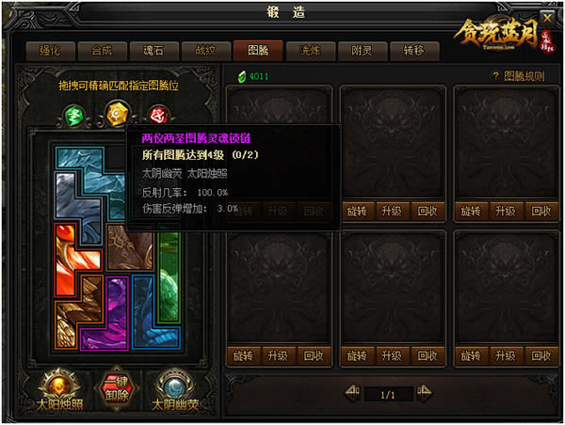Click the empty bottom-right totem card
Image resolution: width=565 pixels, height=425 pixels.
[x=506, y=288]
